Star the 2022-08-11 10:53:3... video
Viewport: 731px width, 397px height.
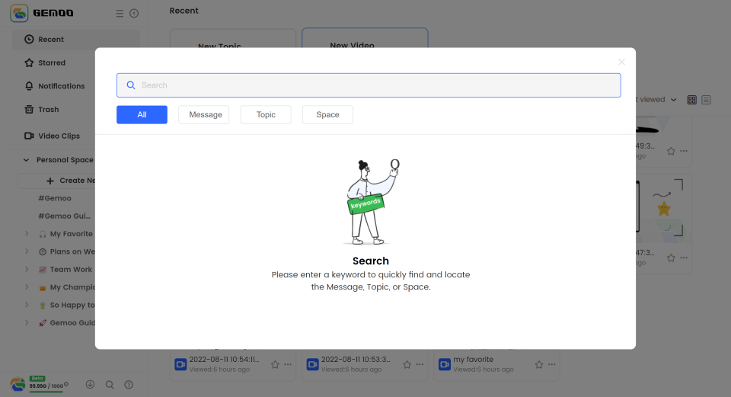407,365
